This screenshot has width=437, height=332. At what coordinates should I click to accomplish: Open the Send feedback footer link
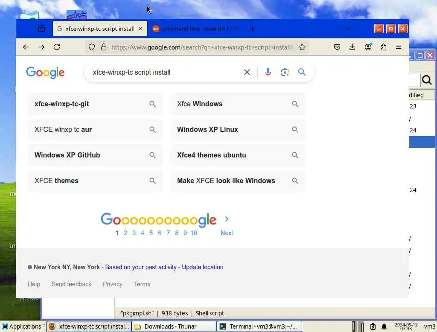(x=71, y=284)
